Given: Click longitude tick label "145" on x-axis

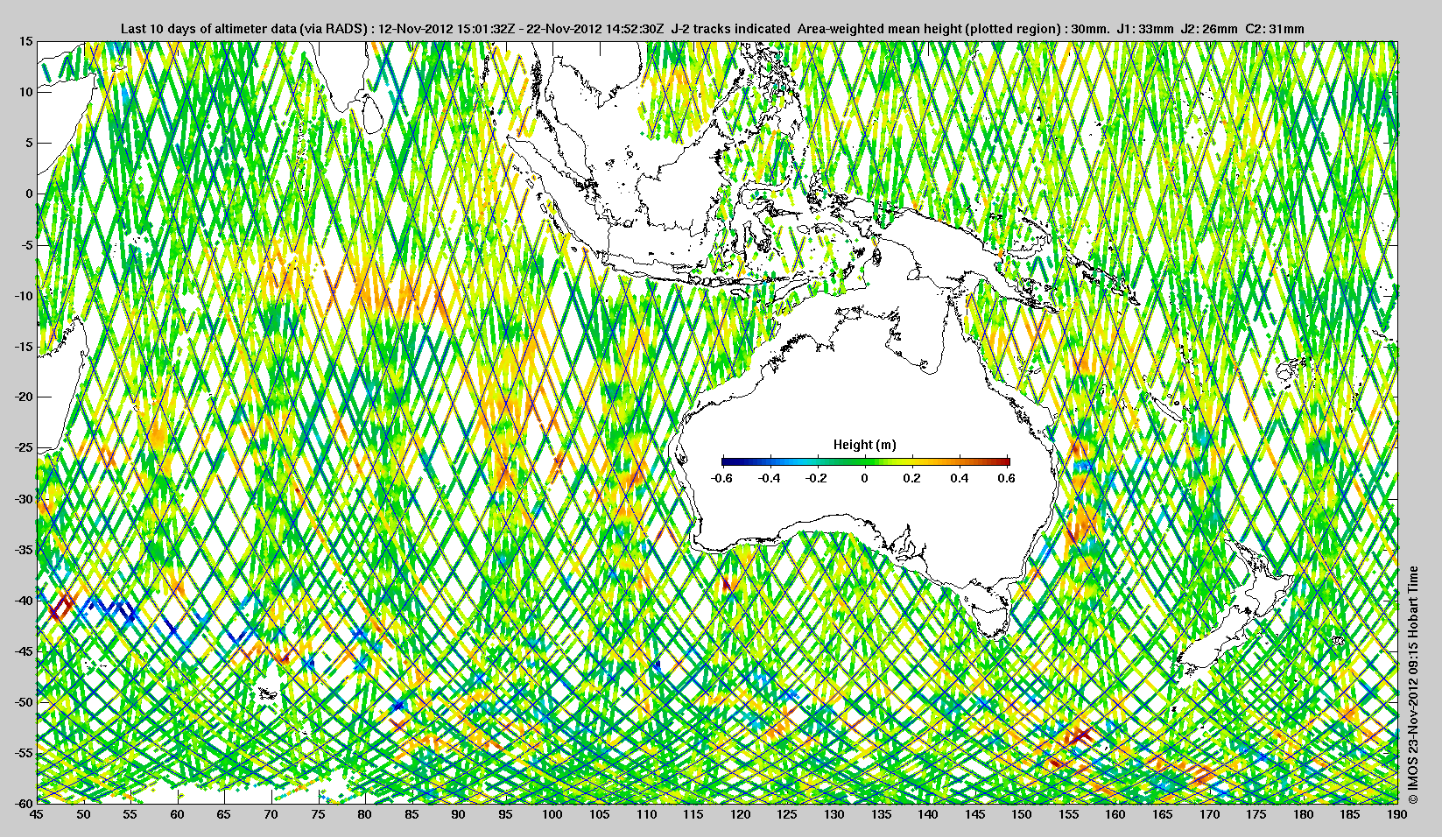Looking at the screenshot, I should (x=974, y=814).
